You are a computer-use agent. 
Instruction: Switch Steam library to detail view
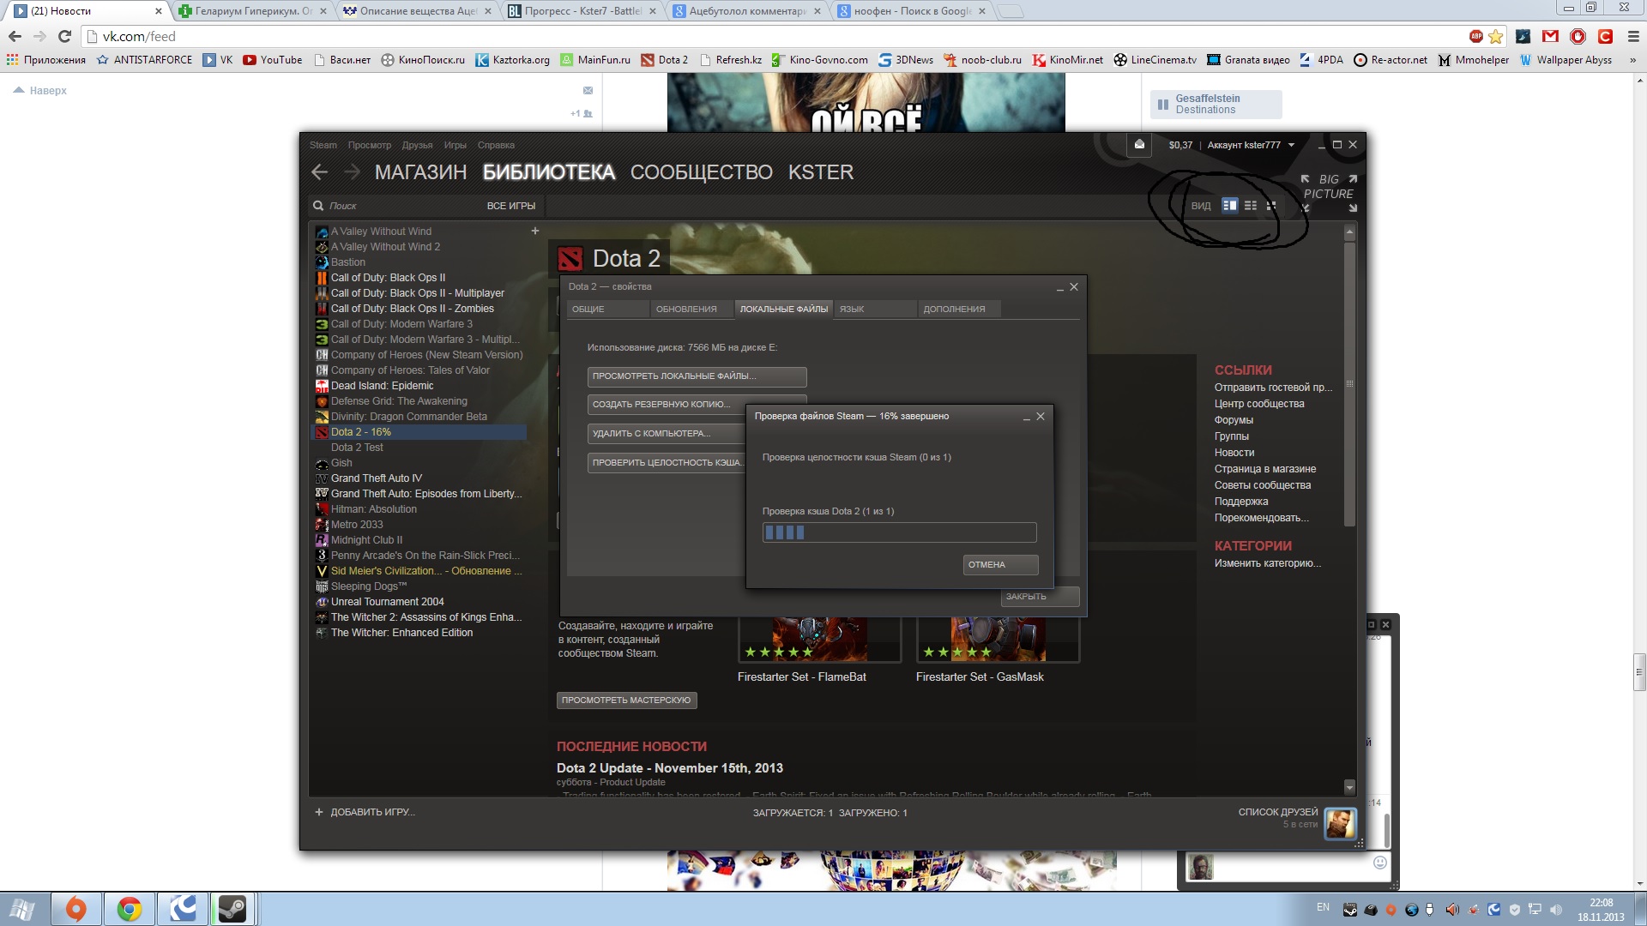pyautogui.click(x=1229, y=205)
